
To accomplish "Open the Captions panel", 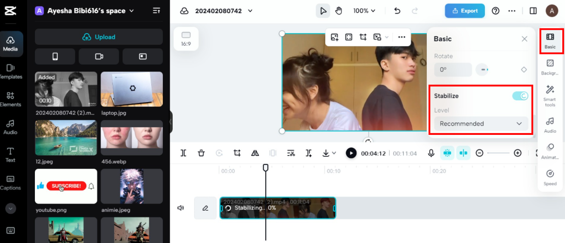I will (x=11, y=182).
